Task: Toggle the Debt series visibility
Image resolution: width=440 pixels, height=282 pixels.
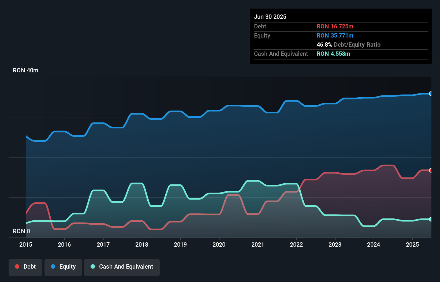Action: [x=25, y=267]
